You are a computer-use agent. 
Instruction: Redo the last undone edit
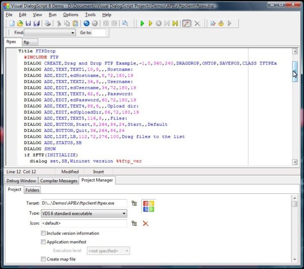tap(95, 23)
